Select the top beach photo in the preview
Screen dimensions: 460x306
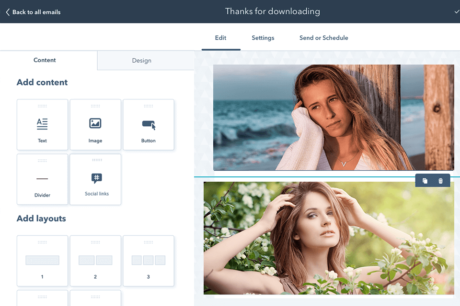pos(333,117)
